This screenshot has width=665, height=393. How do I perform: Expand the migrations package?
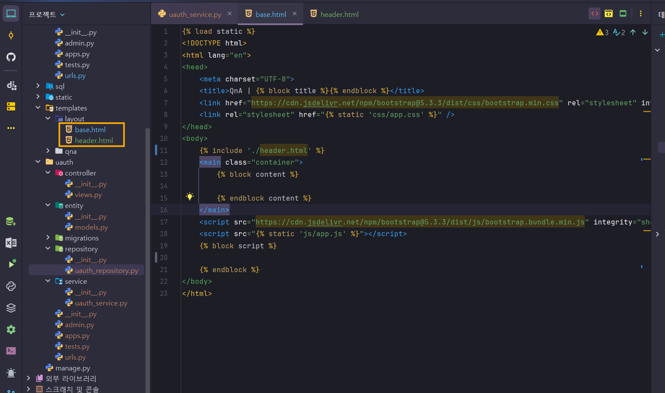[x=48, y=237]
